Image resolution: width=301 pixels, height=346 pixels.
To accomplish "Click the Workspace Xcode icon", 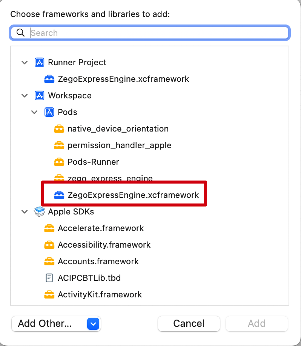I will [x=40, y=96].
